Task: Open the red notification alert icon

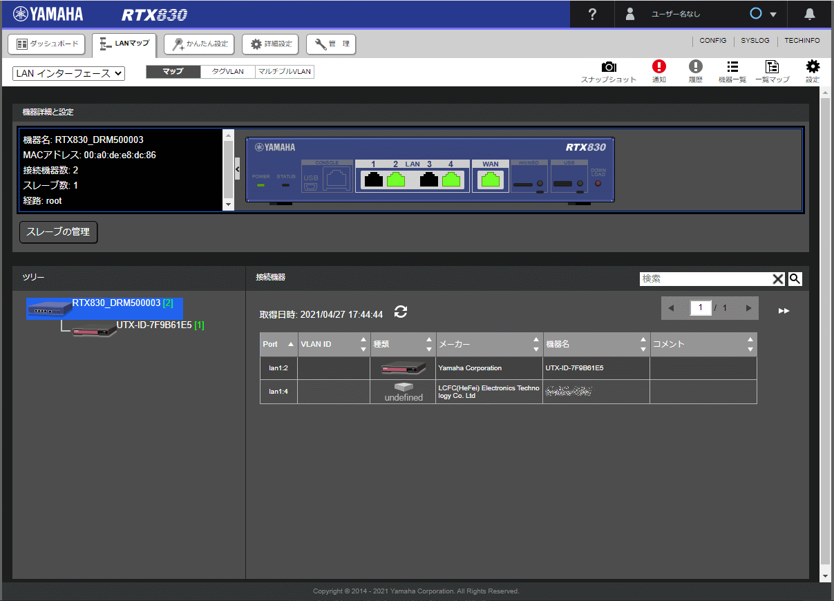Action: click(x=659, y=67)
